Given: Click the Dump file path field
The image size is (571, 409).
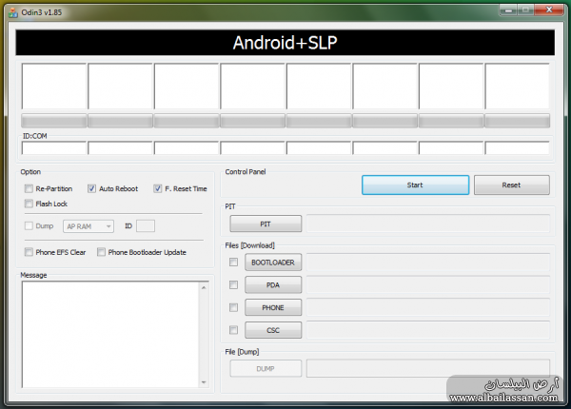Looking at the screenshot, I should click(x=428, y=368).
